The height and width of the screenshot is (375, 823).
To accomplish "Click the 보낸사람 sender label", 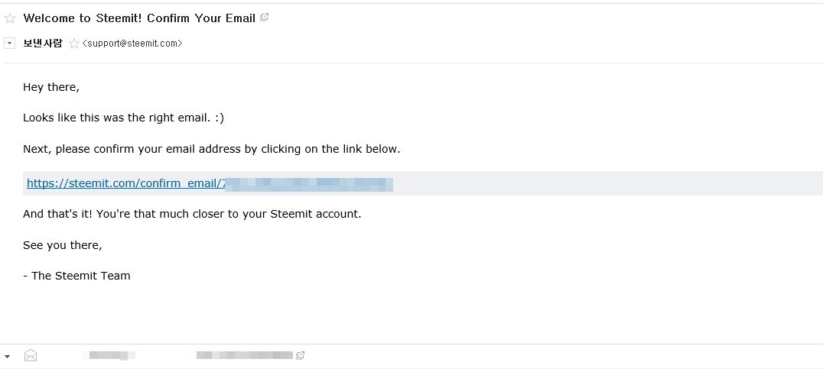I will point(43,44).
